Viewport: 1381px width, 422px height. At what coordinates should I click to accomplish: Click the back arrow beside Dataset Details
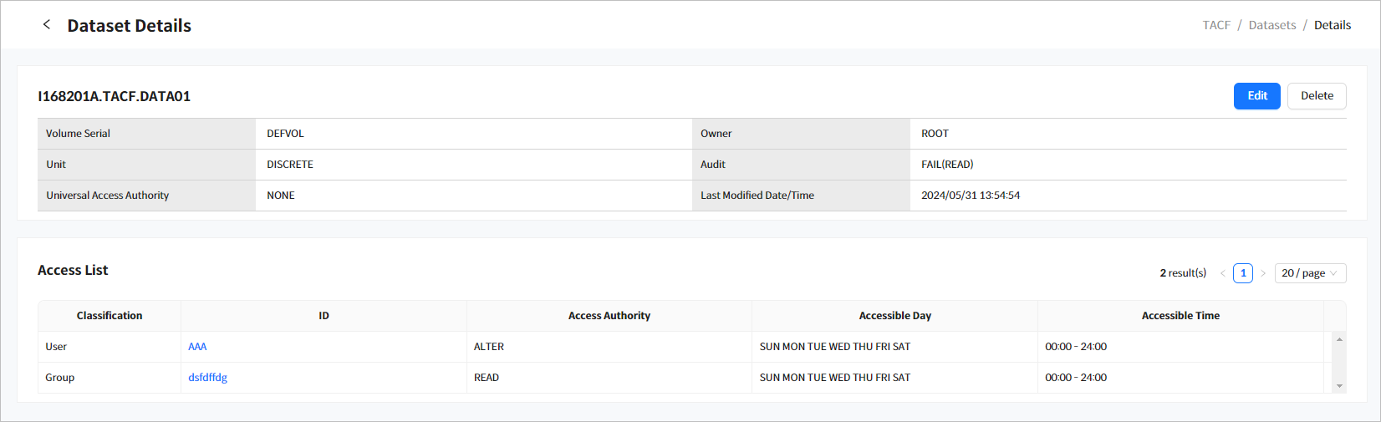click(47, 25)
